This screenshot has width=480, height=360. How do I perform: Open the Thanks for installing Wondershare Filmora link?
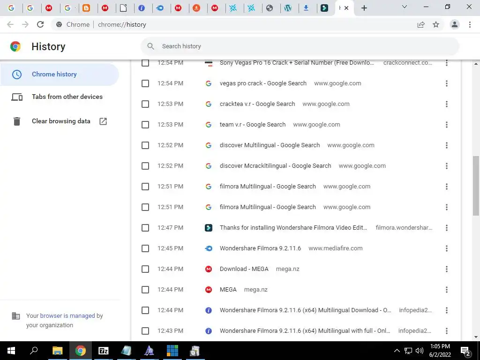[x=293, y=228]
